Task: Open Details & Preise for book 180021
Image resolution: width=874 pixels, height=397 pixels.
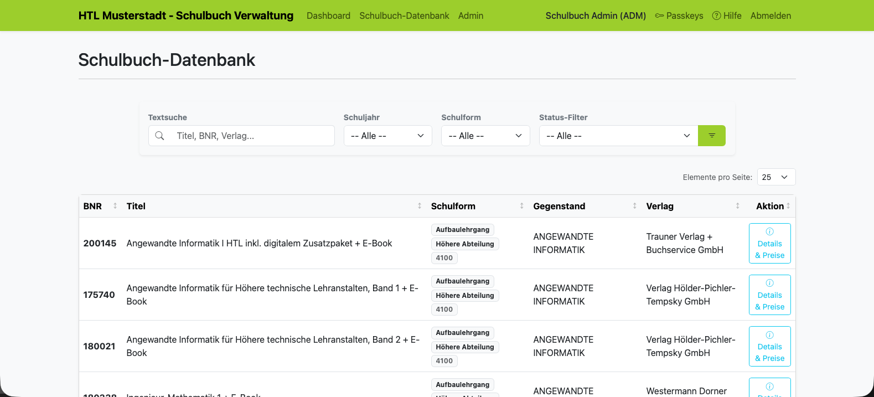Action: 769,346
